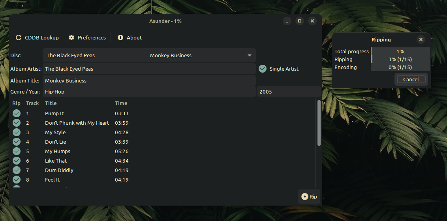Screen dimensions: 447x221
Task: Click the Genre field showing Hip-Hop
Action: coord(149,92)
